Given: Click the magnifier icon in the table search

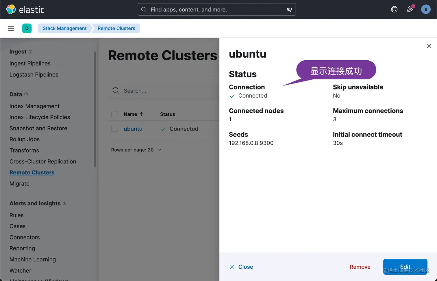Looking at the screenshot, I should (116, 91).
